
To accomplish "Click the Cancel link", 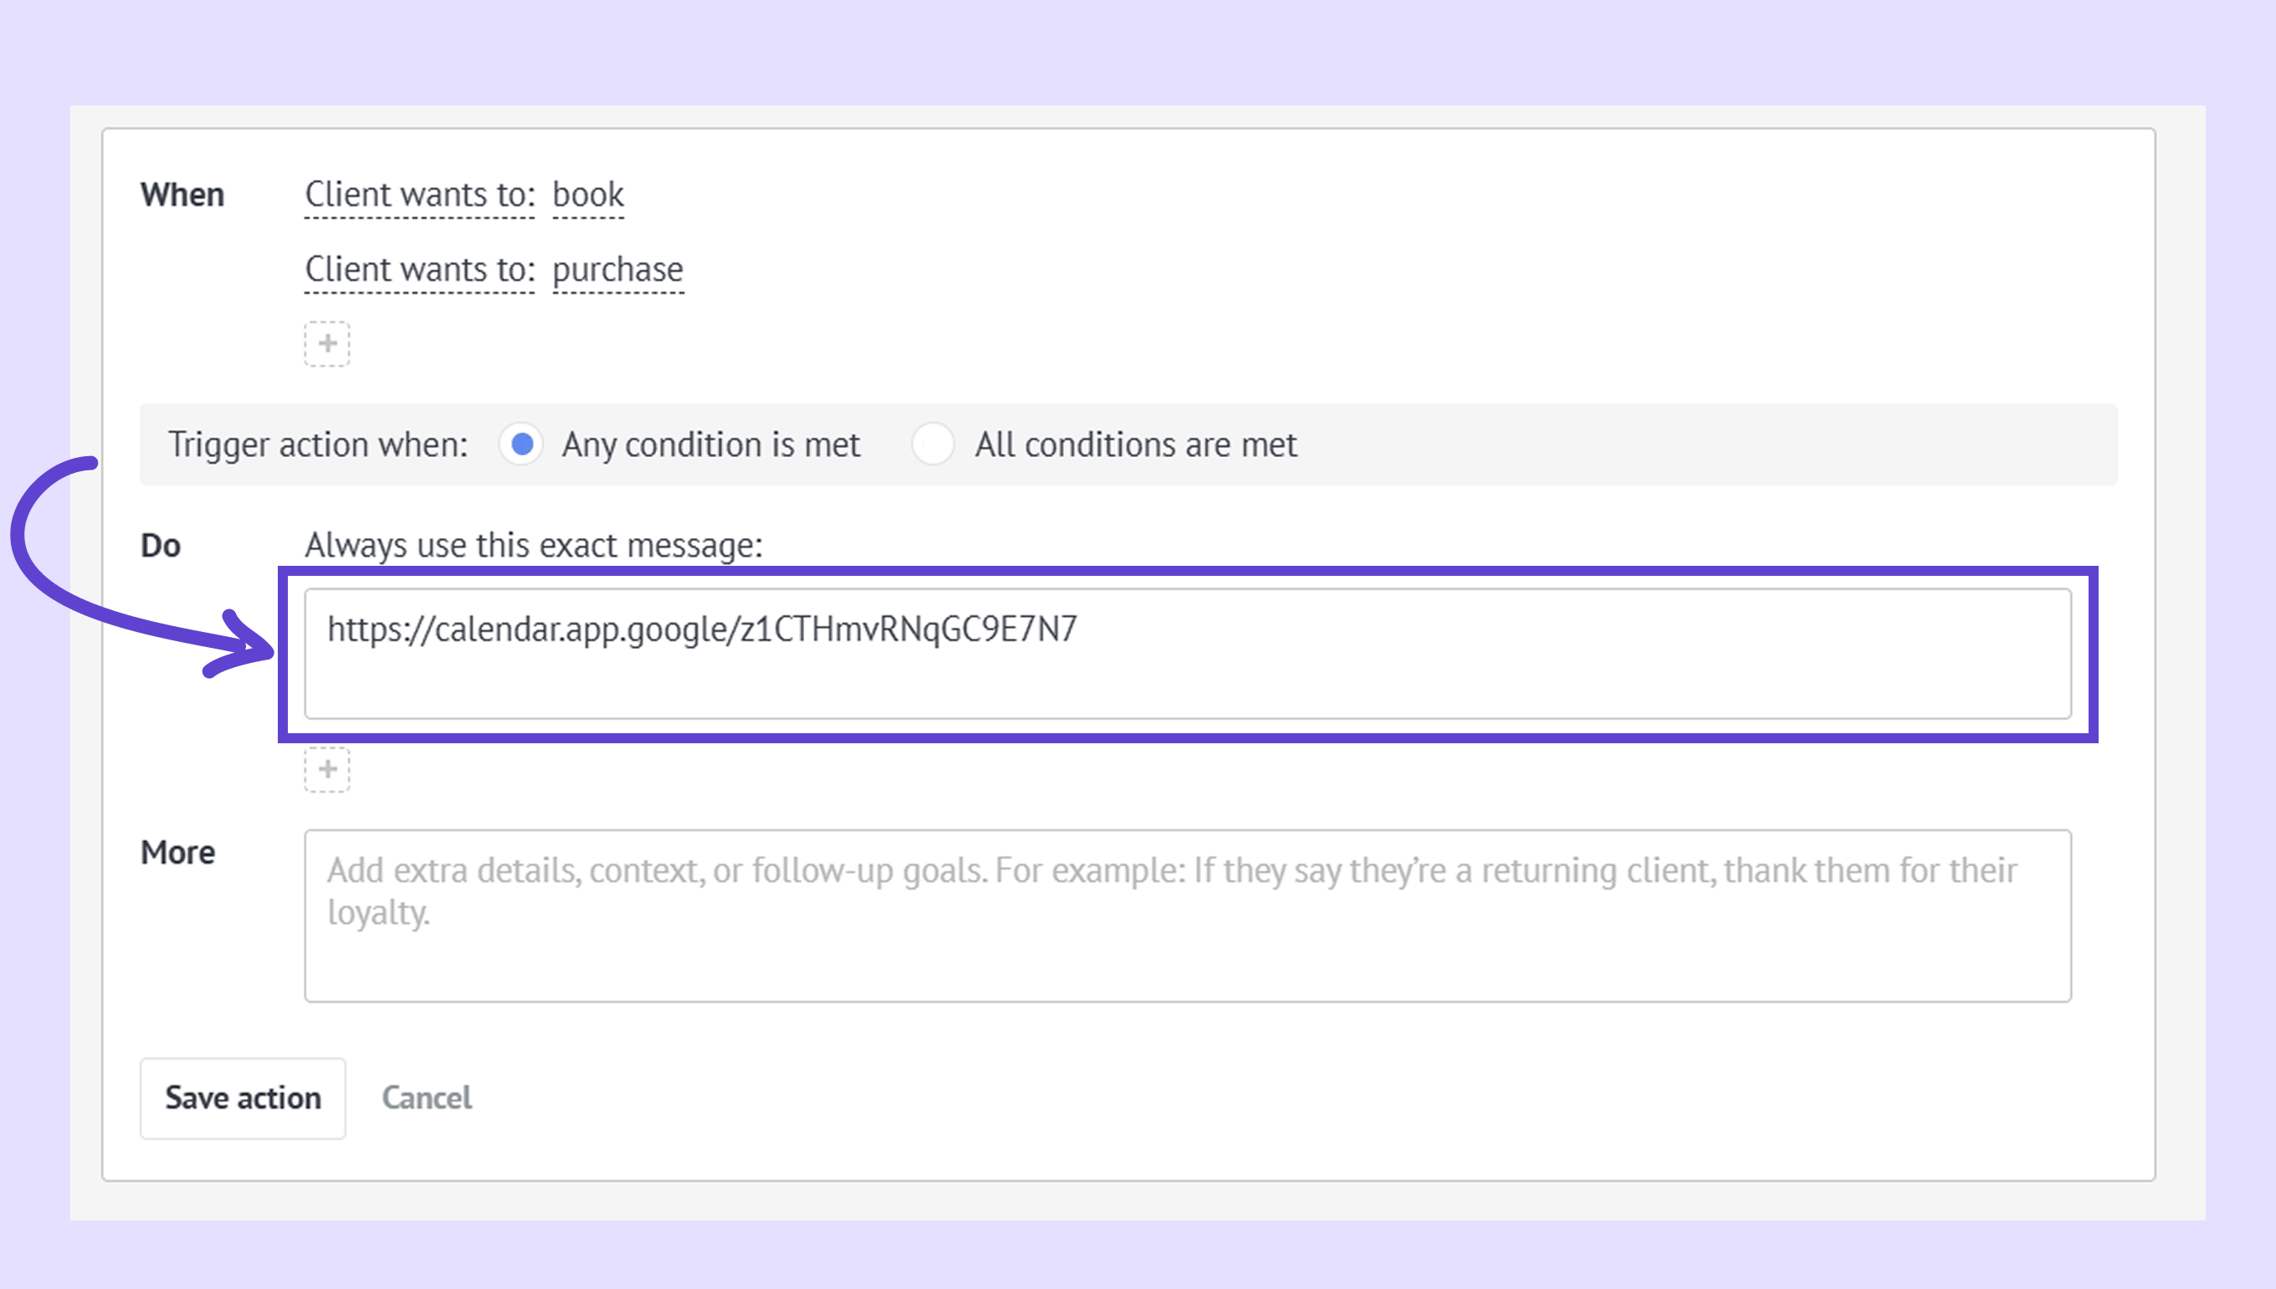I will click(427, 1098).
